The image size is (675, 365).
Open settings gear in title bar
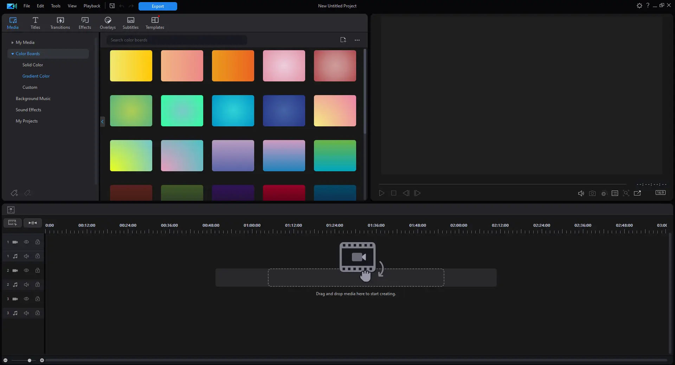639,6
